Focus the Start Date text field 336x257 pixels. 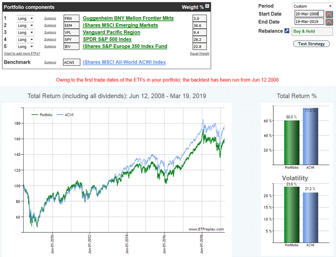click(x=308, y=14)
